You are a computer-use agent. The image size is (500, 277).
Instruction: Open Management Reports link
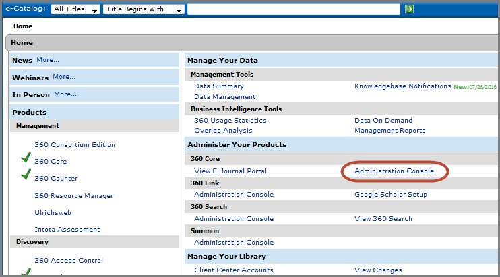390,131
